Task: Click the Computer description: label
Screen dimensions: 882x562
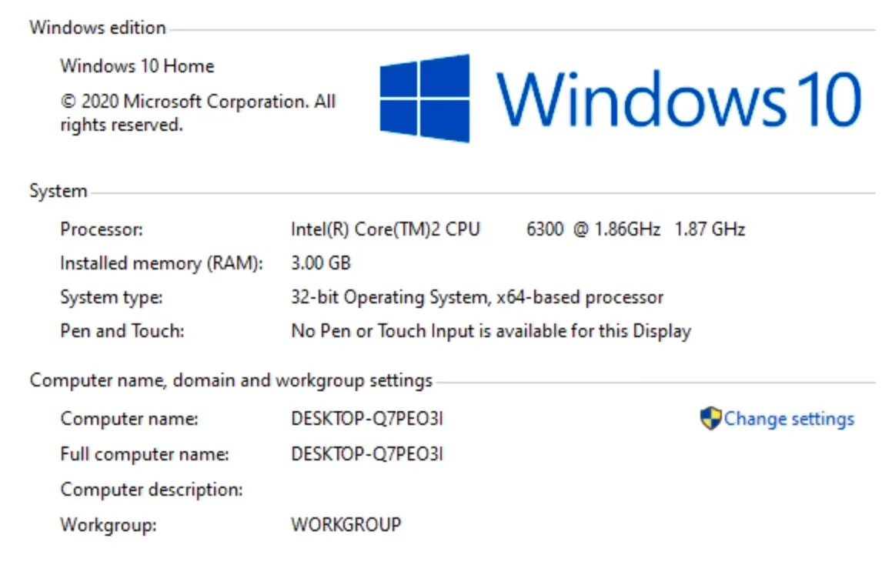Action: [x=152, y=490]
